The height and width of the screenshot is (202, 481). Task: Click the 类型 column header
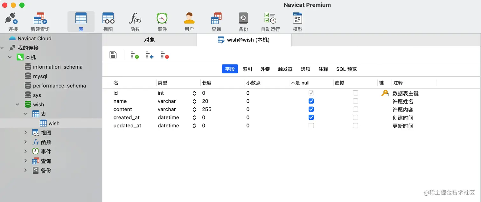(178, 83)
